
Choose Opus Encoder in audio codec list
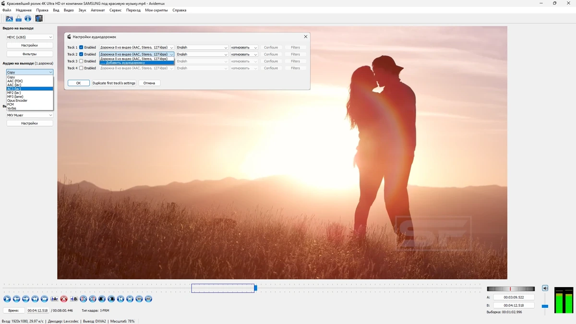[x=30, y=100]
